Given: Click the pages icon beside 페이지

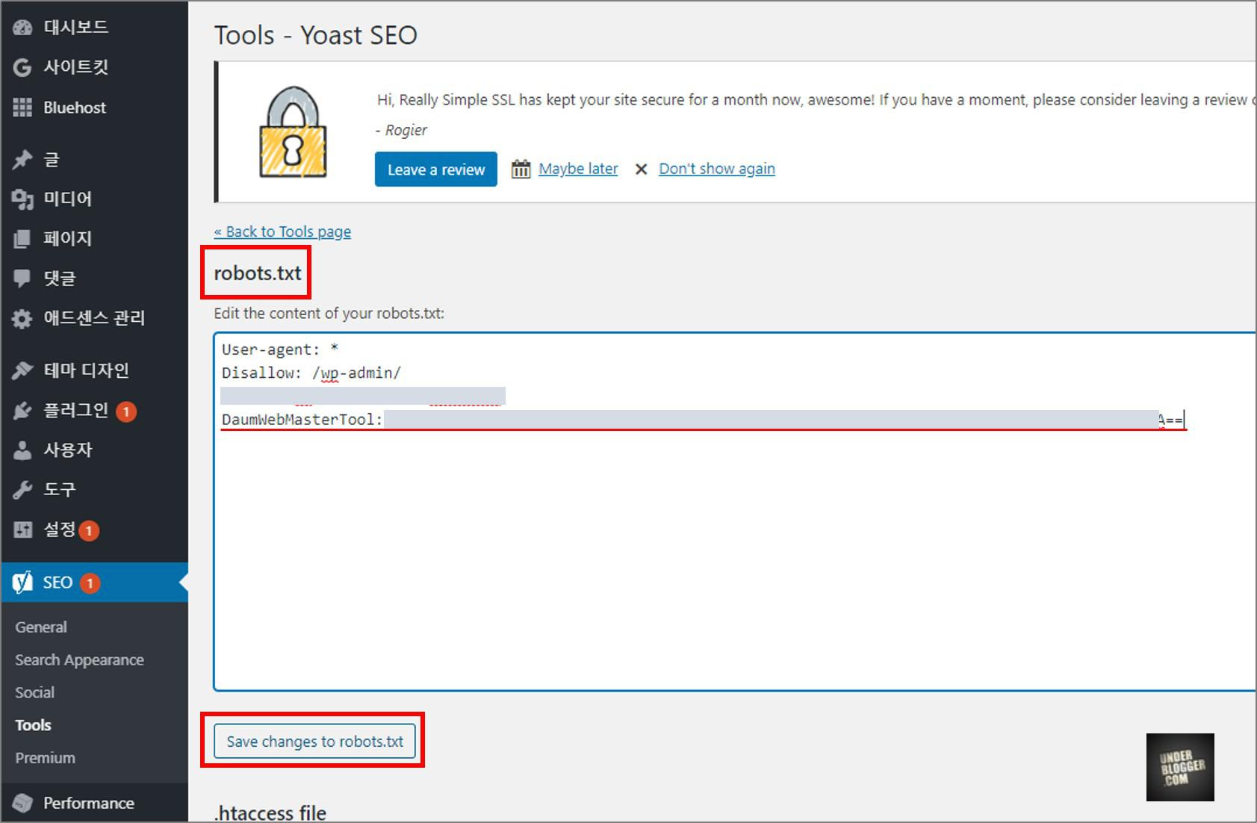Looking at the screenshot, I should (x=22, y=239).
